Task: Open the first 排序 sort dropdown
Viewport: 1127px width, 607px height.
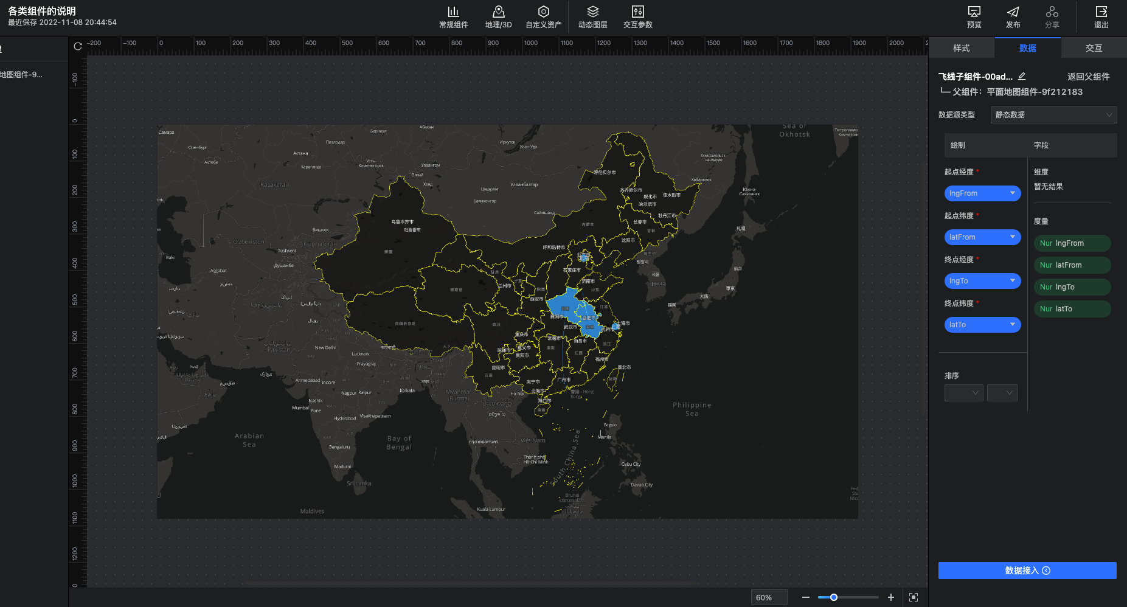Action: (963, 393)
